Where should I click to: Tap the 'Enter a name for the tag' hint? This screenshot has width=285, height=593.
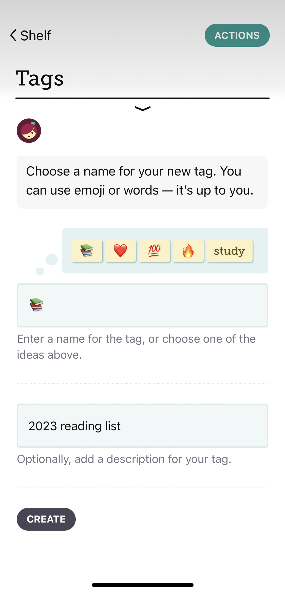(x=136, y=347)
